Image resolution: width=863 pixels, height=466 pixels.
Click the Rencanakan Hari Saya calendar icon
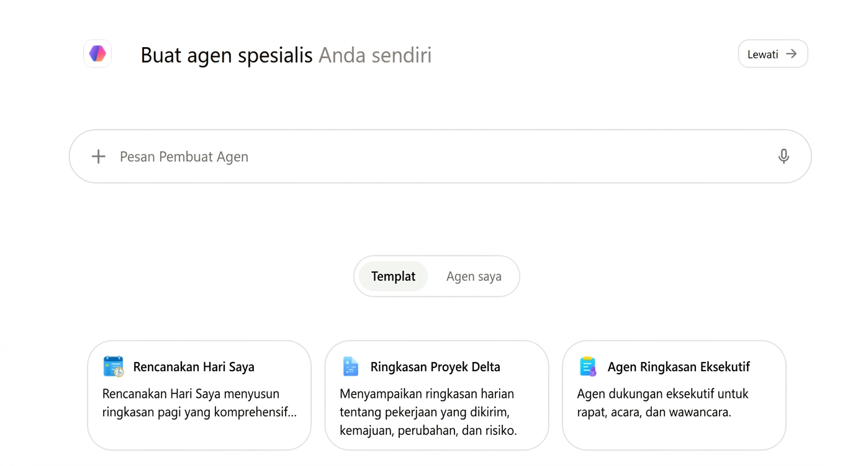click(113, 366)
